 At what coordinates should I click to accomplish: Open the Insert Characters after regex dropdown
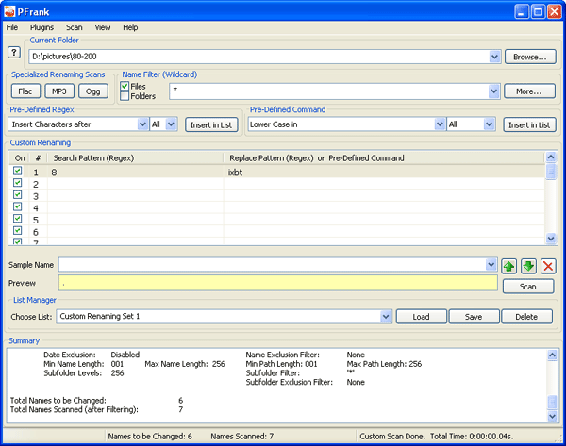pyautogui.click(x=141, y=124)
